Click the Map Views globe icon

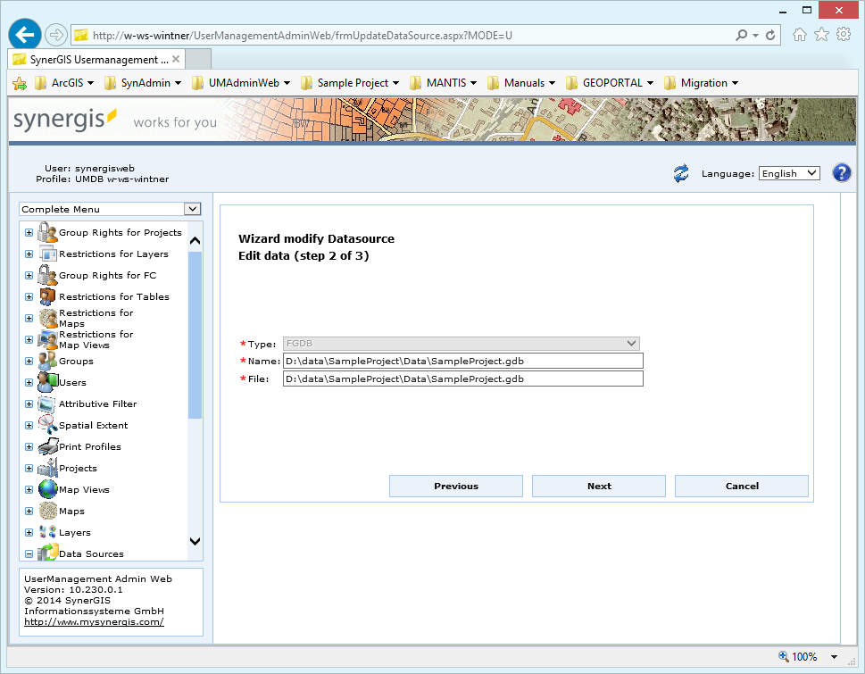[x=46, y=489]
